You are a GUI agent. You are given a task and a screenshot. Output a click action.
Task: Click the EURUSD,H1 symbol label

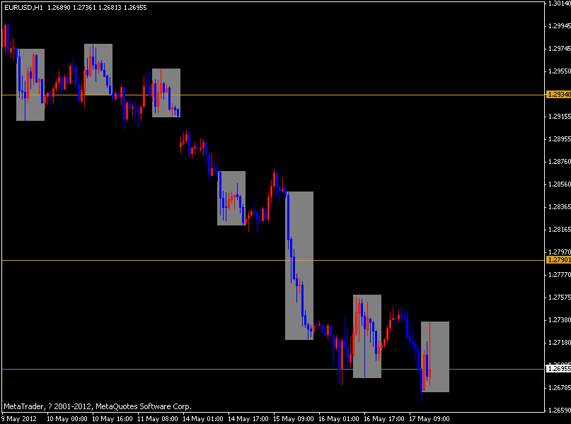[23, 7]
